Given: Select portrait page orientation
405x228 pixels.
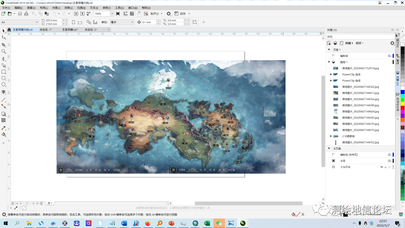Looking at the screenshot, I should tap(73, 22).
